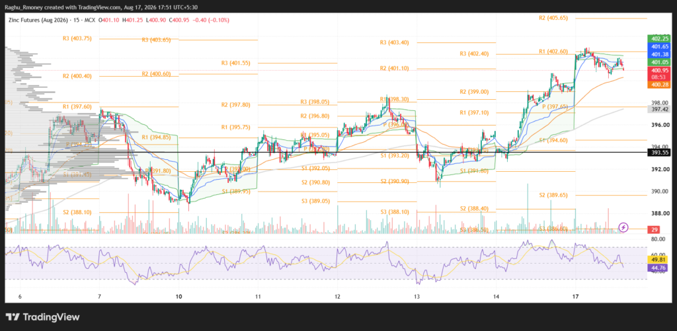
Task: Click the R2 (396.80) pivot label
Action: click(x=315, y=116)
